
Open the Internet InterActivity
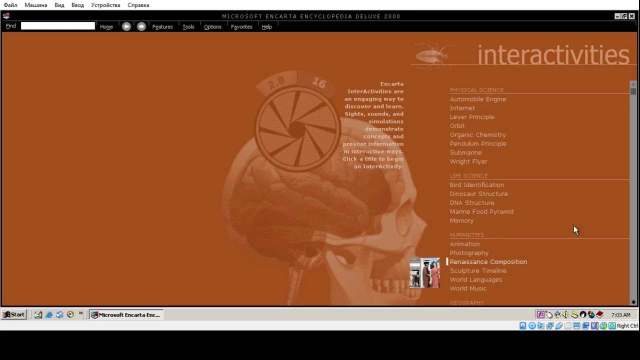tap(462, 108)
